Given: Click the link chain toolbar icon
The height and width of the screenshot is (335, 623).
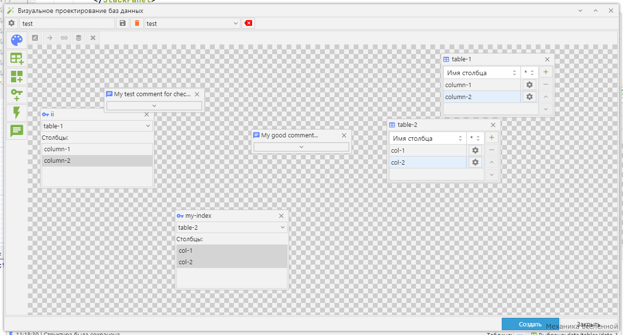Looking at the screenshot, I should click(64, 38).
